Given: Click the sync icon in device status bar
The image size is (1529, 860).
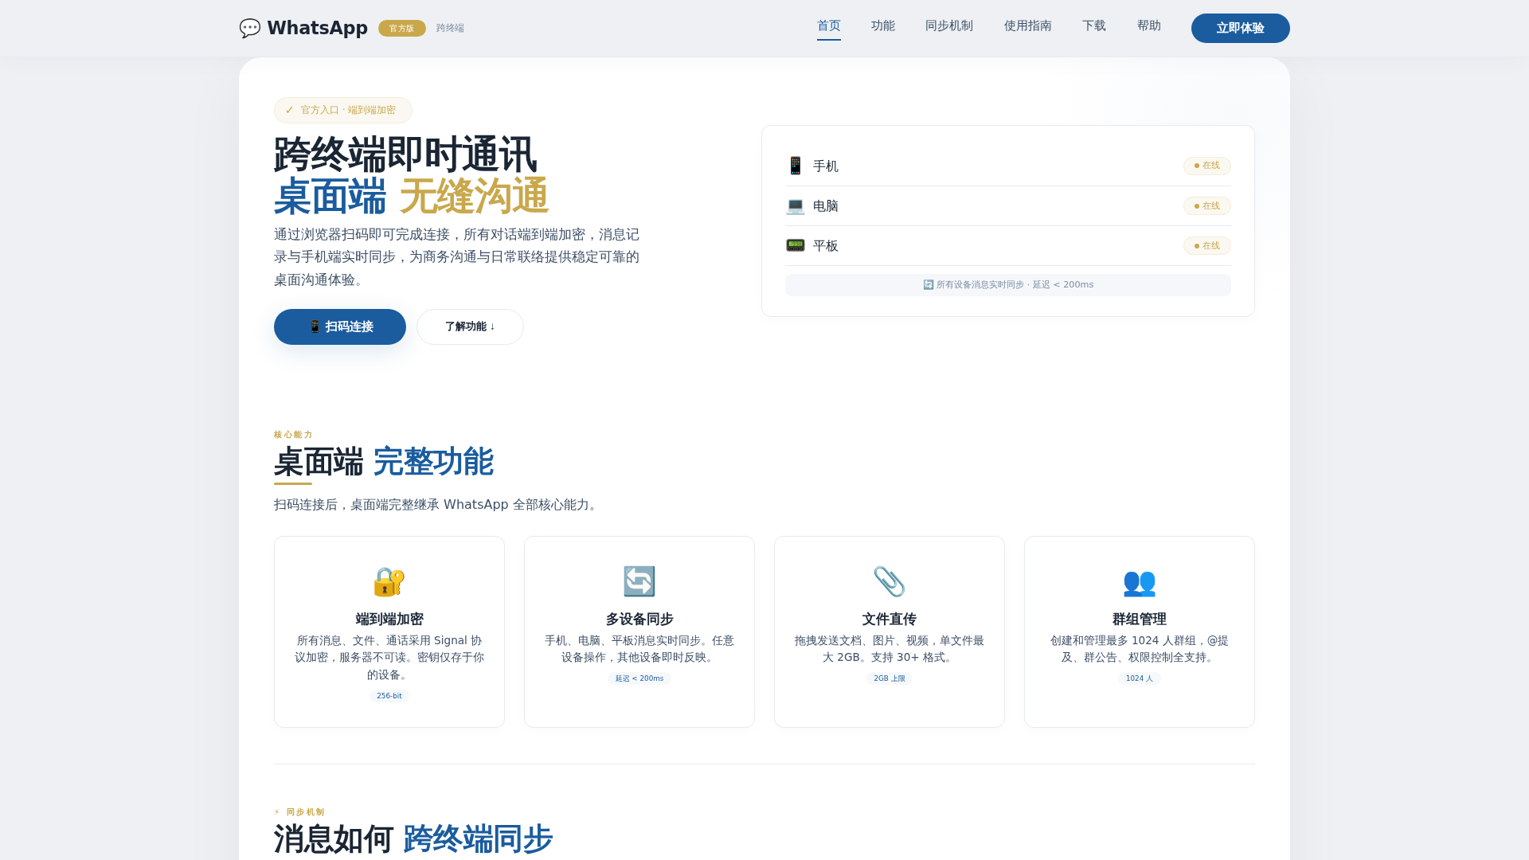Looking at the screenshot, I should tap(928, 284).
